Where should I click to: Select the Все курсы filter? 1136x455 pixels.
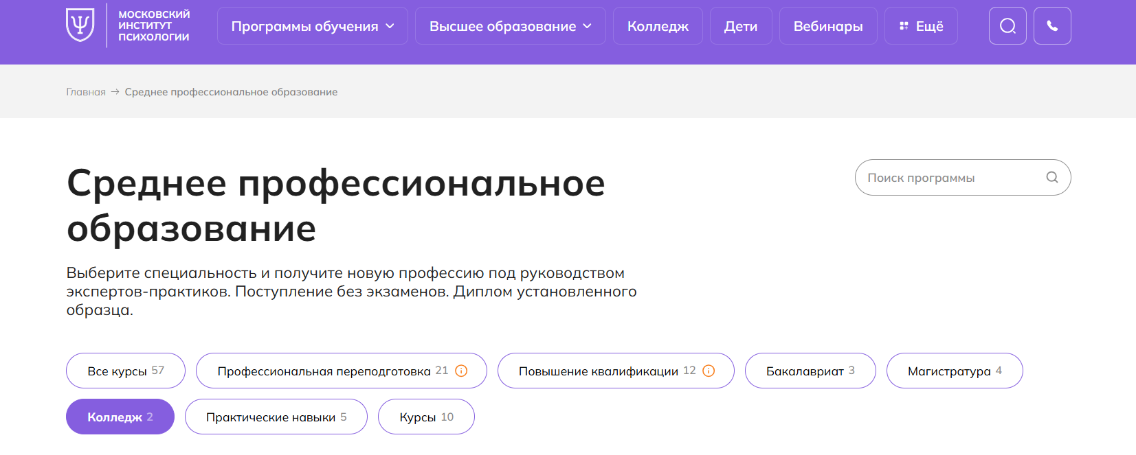pos(126,371)
